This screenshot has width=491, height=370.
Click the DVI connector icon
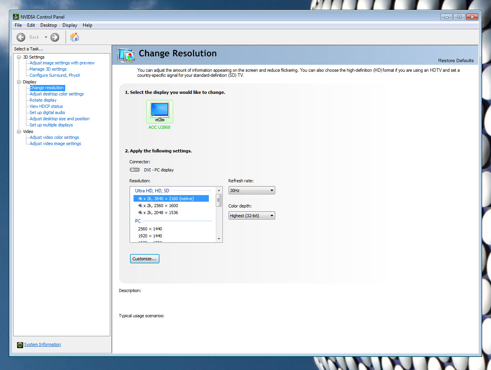click(135, 170)
